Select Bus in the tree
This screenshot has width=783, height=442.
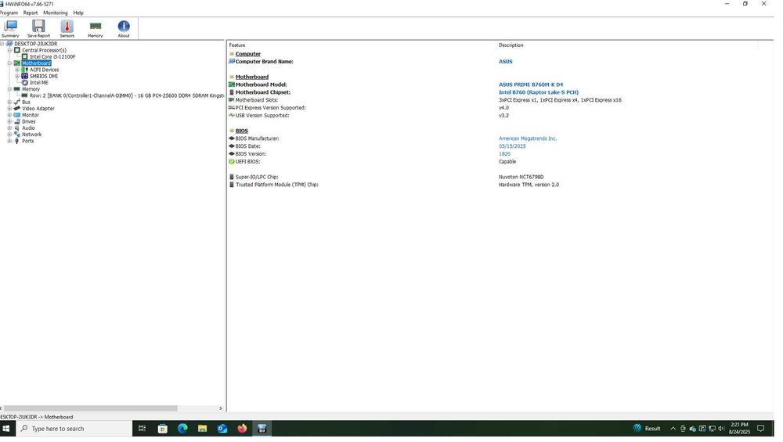[26, 102]
